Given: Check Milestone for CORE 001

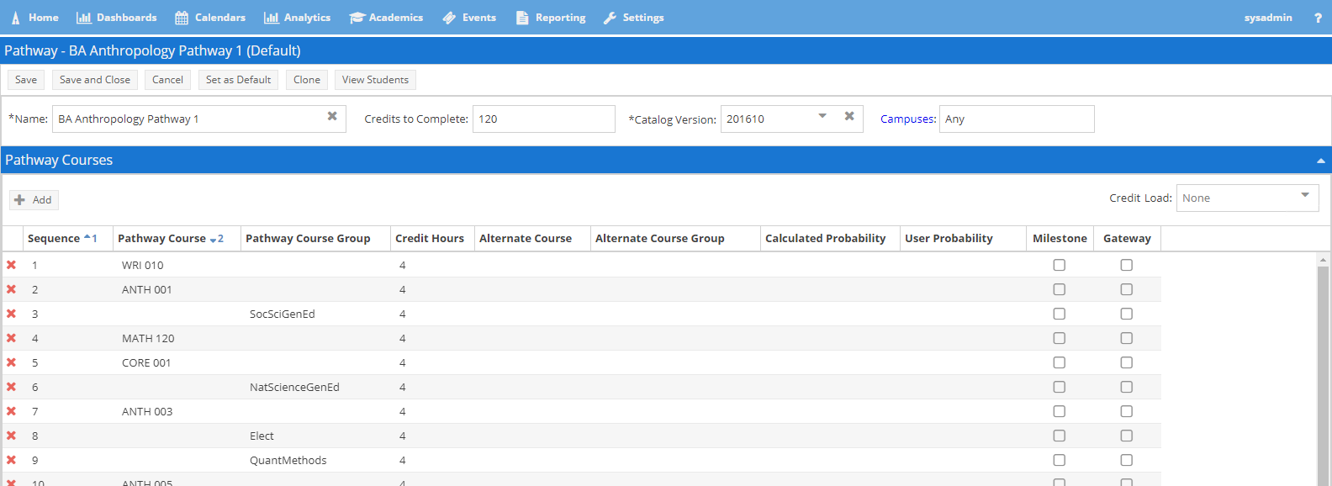Looking at the screenshot, I should coord(1060,362).
